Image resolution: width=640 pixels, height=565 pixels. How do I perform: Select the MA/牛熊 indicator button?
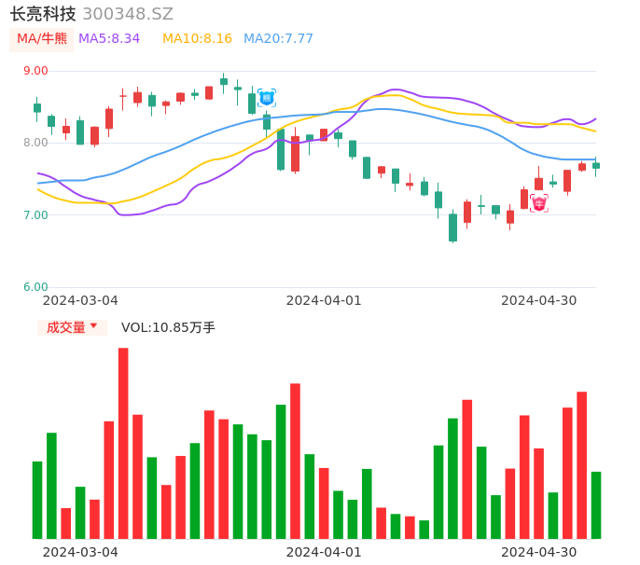point(42,39)
